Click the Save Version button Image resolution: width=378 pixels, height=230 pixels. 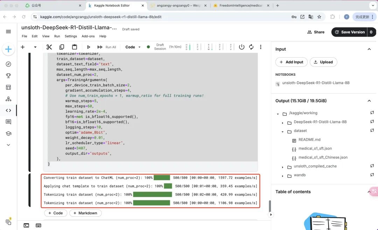click(349, 32)
